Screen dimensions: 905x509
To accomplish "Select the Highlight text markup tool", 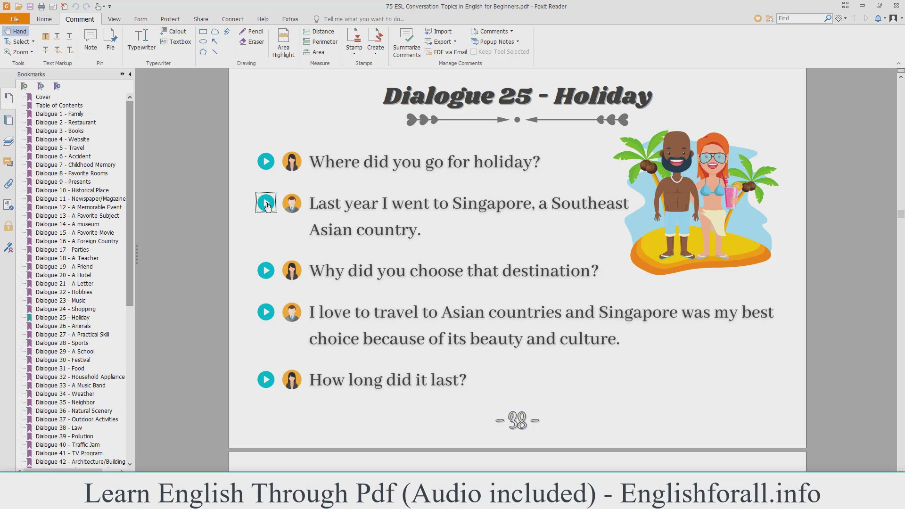I will (46, 36).
